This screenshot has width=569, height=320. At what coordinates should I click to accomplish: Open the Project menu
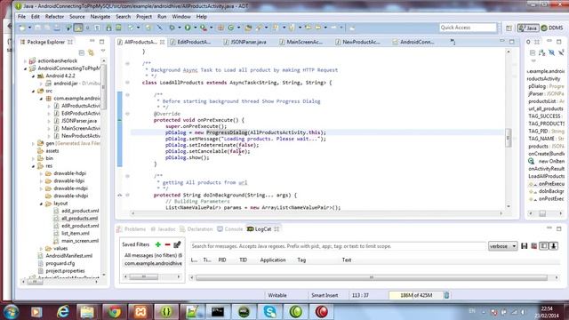tap(144, 17)
